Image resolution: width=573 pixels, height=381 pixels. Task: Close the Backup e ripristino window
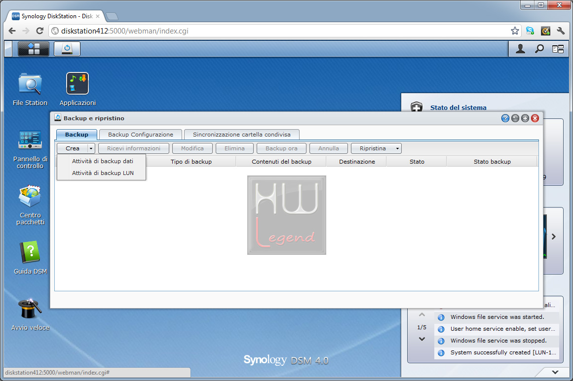(x=535, y=118)
